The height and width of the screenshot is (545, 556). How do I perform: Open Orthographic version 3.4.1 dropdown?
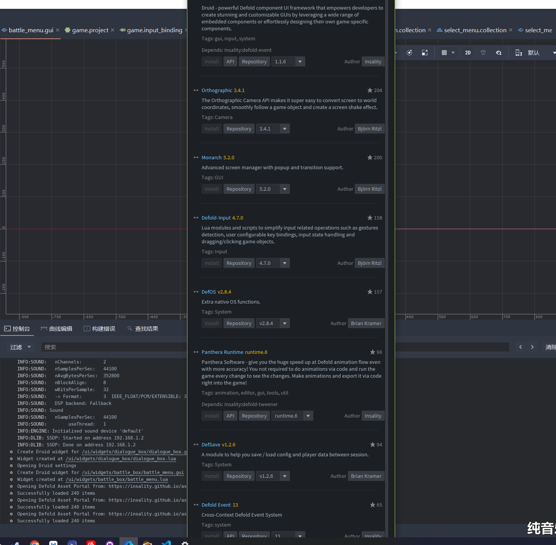(x=285, y=129)
